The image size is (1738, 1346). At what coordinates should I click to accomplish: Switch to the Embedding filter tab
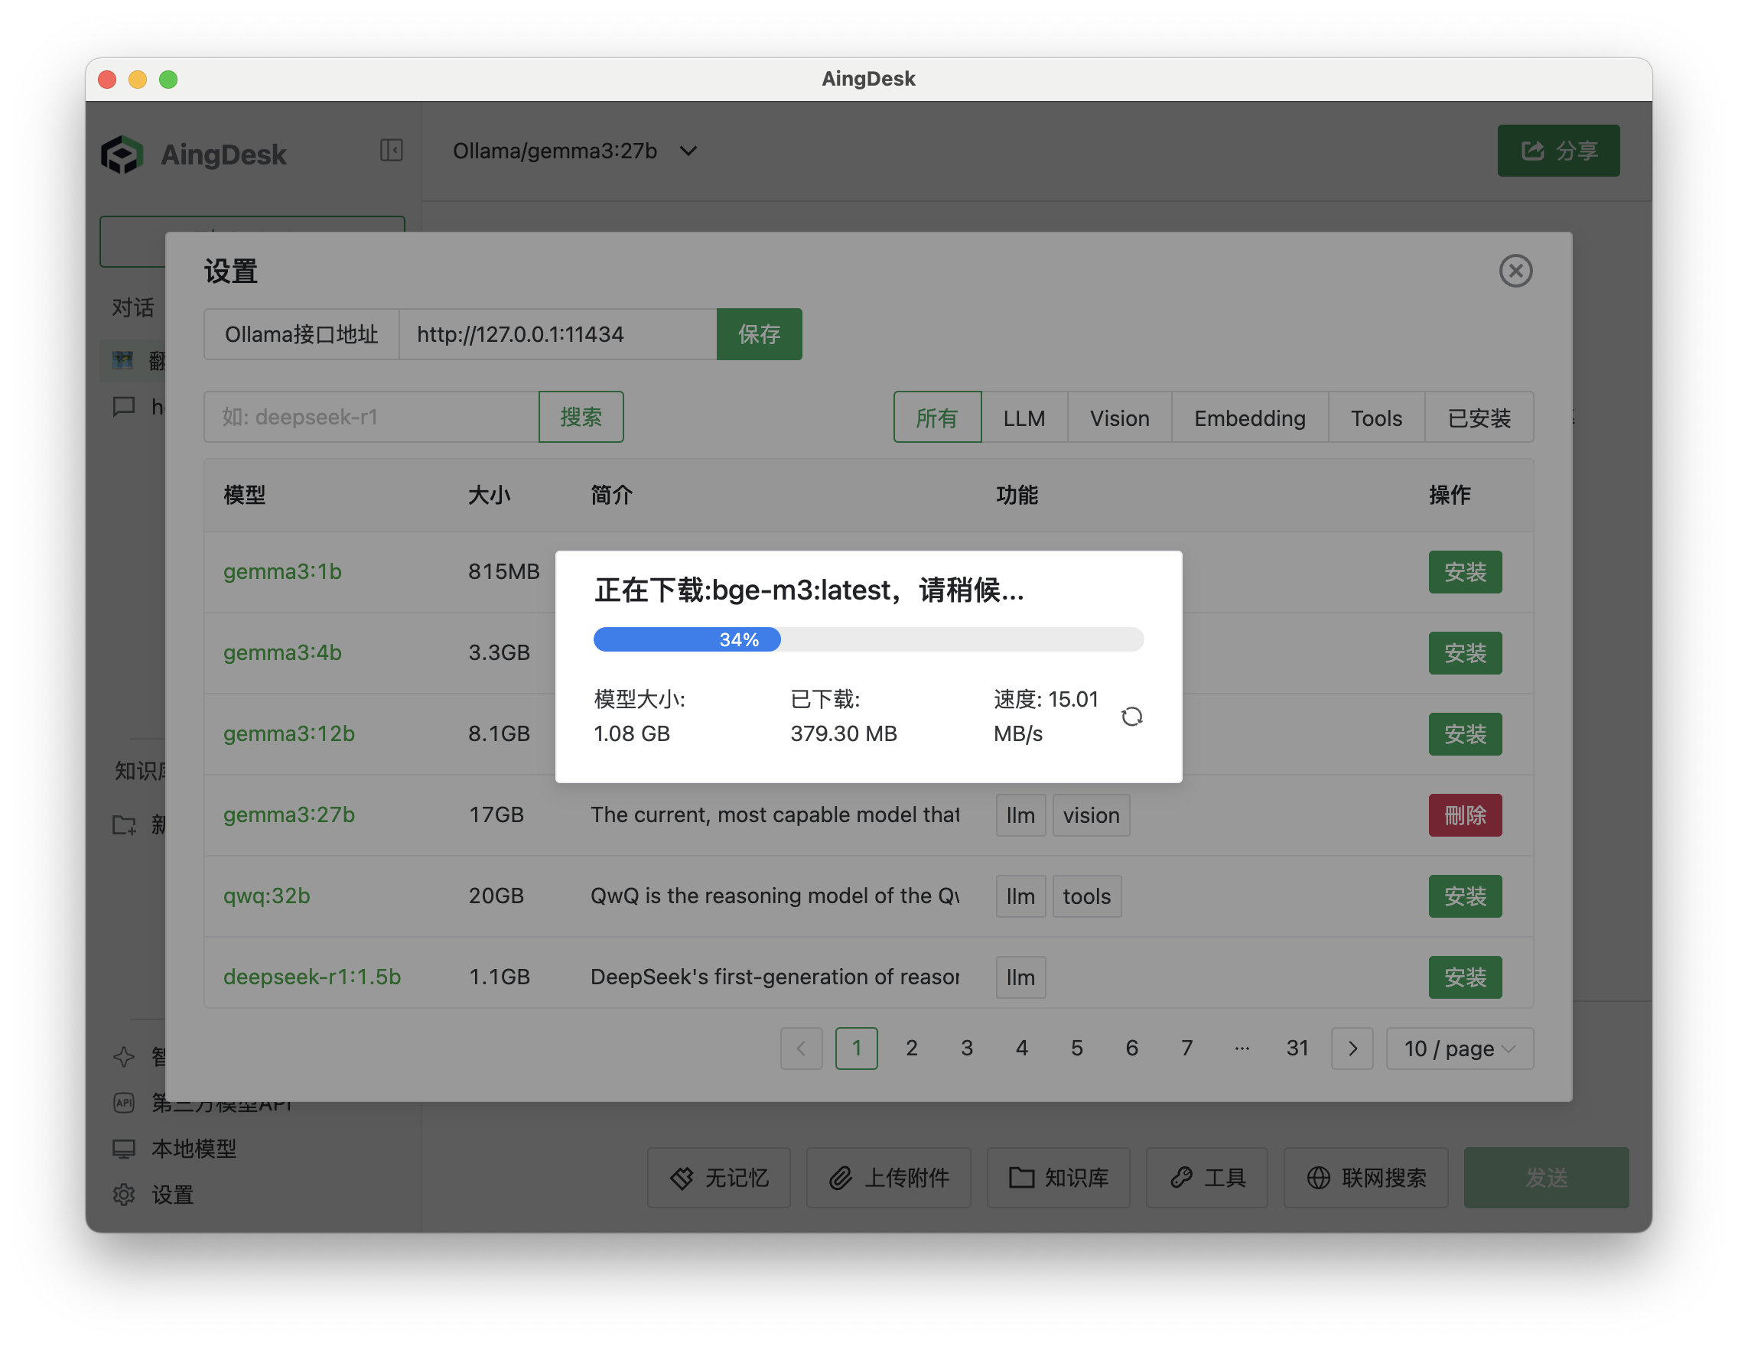point(1248,418)
